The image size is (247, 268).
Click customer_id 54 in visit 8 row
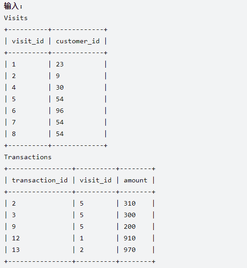pos(60,134)
